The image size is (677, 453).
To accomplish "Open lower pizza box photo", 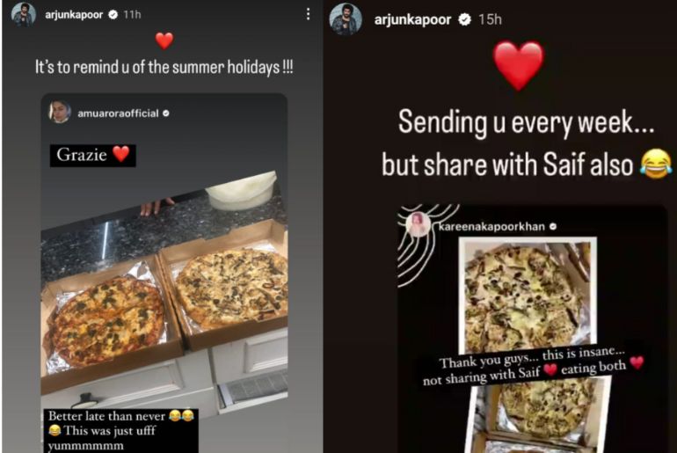I will click(x=540, y=414).
